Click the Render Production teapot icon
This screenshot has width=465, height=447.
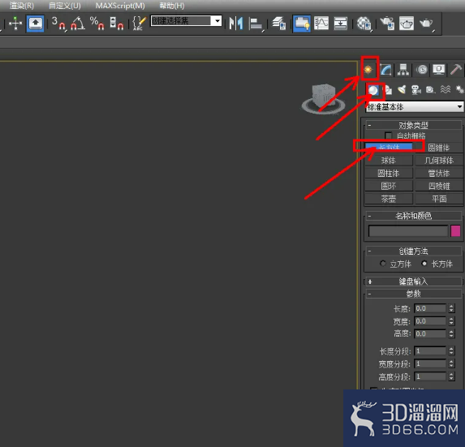click(426, 24)
